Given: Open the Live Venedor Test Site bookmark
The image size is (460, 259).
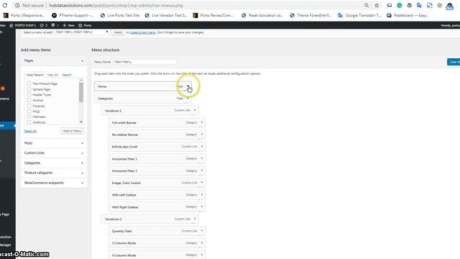Looking at the screenshot, I should (166, 15).
